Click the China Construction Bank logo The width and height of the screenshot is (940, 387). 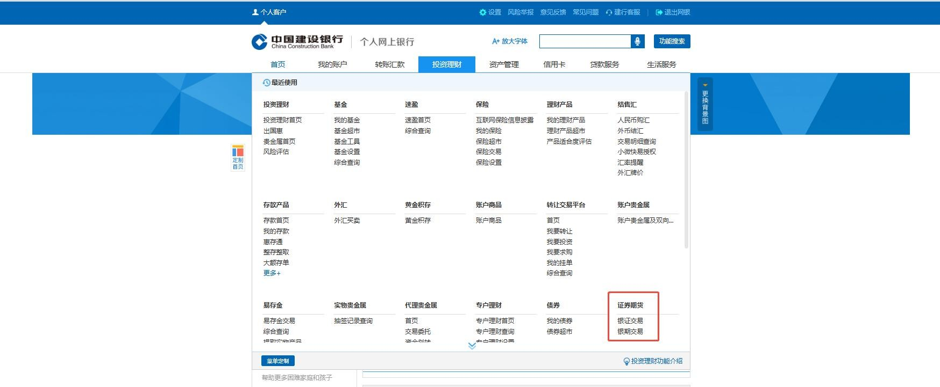[x=297, y=41]
